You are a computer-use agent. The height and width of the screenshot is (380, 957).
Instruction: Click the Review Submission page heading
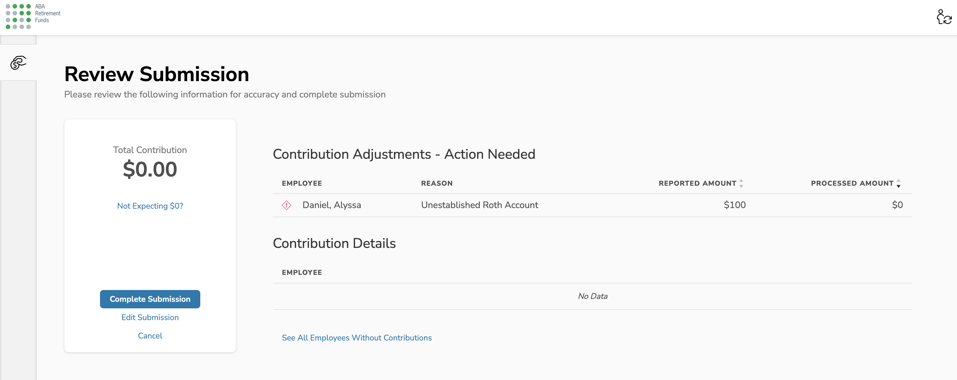(x=156, y=74)
